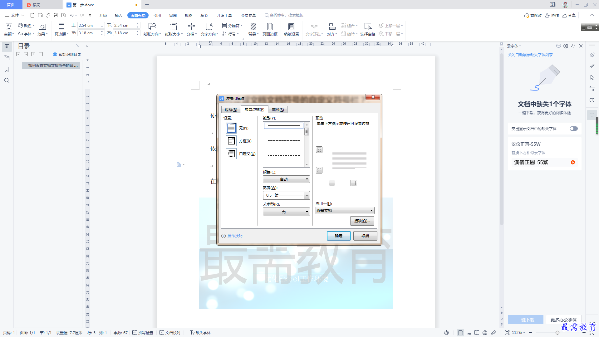Increase the 下 bottom margin stepper
The image size is (599, 337).
pos(138,24)
